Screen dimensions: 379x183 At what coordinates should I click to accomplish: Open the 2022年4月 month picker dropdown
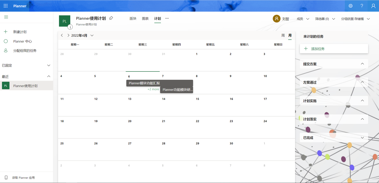coord(82,35)
